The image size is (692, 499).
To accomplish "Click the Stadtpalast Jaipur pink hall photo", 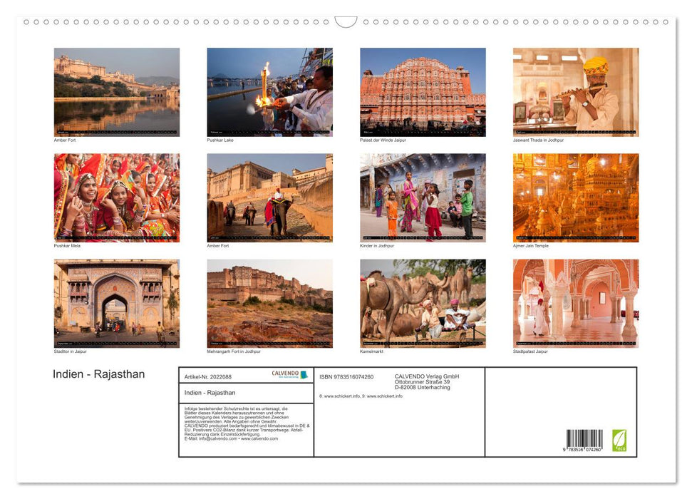I will point(576,302).
